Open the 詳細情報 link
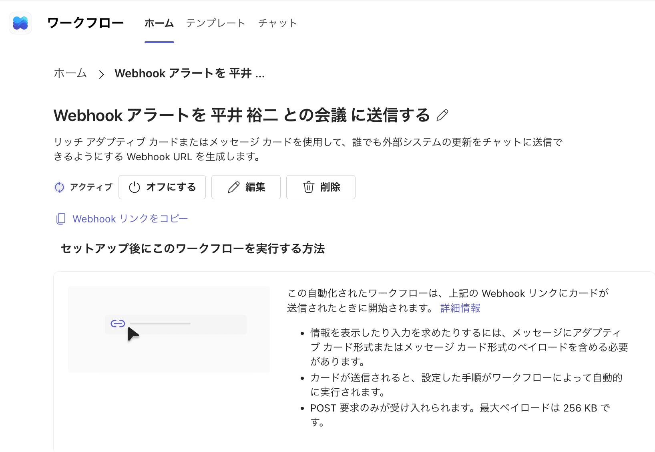 pyautogui.click(x=460, y=308)
